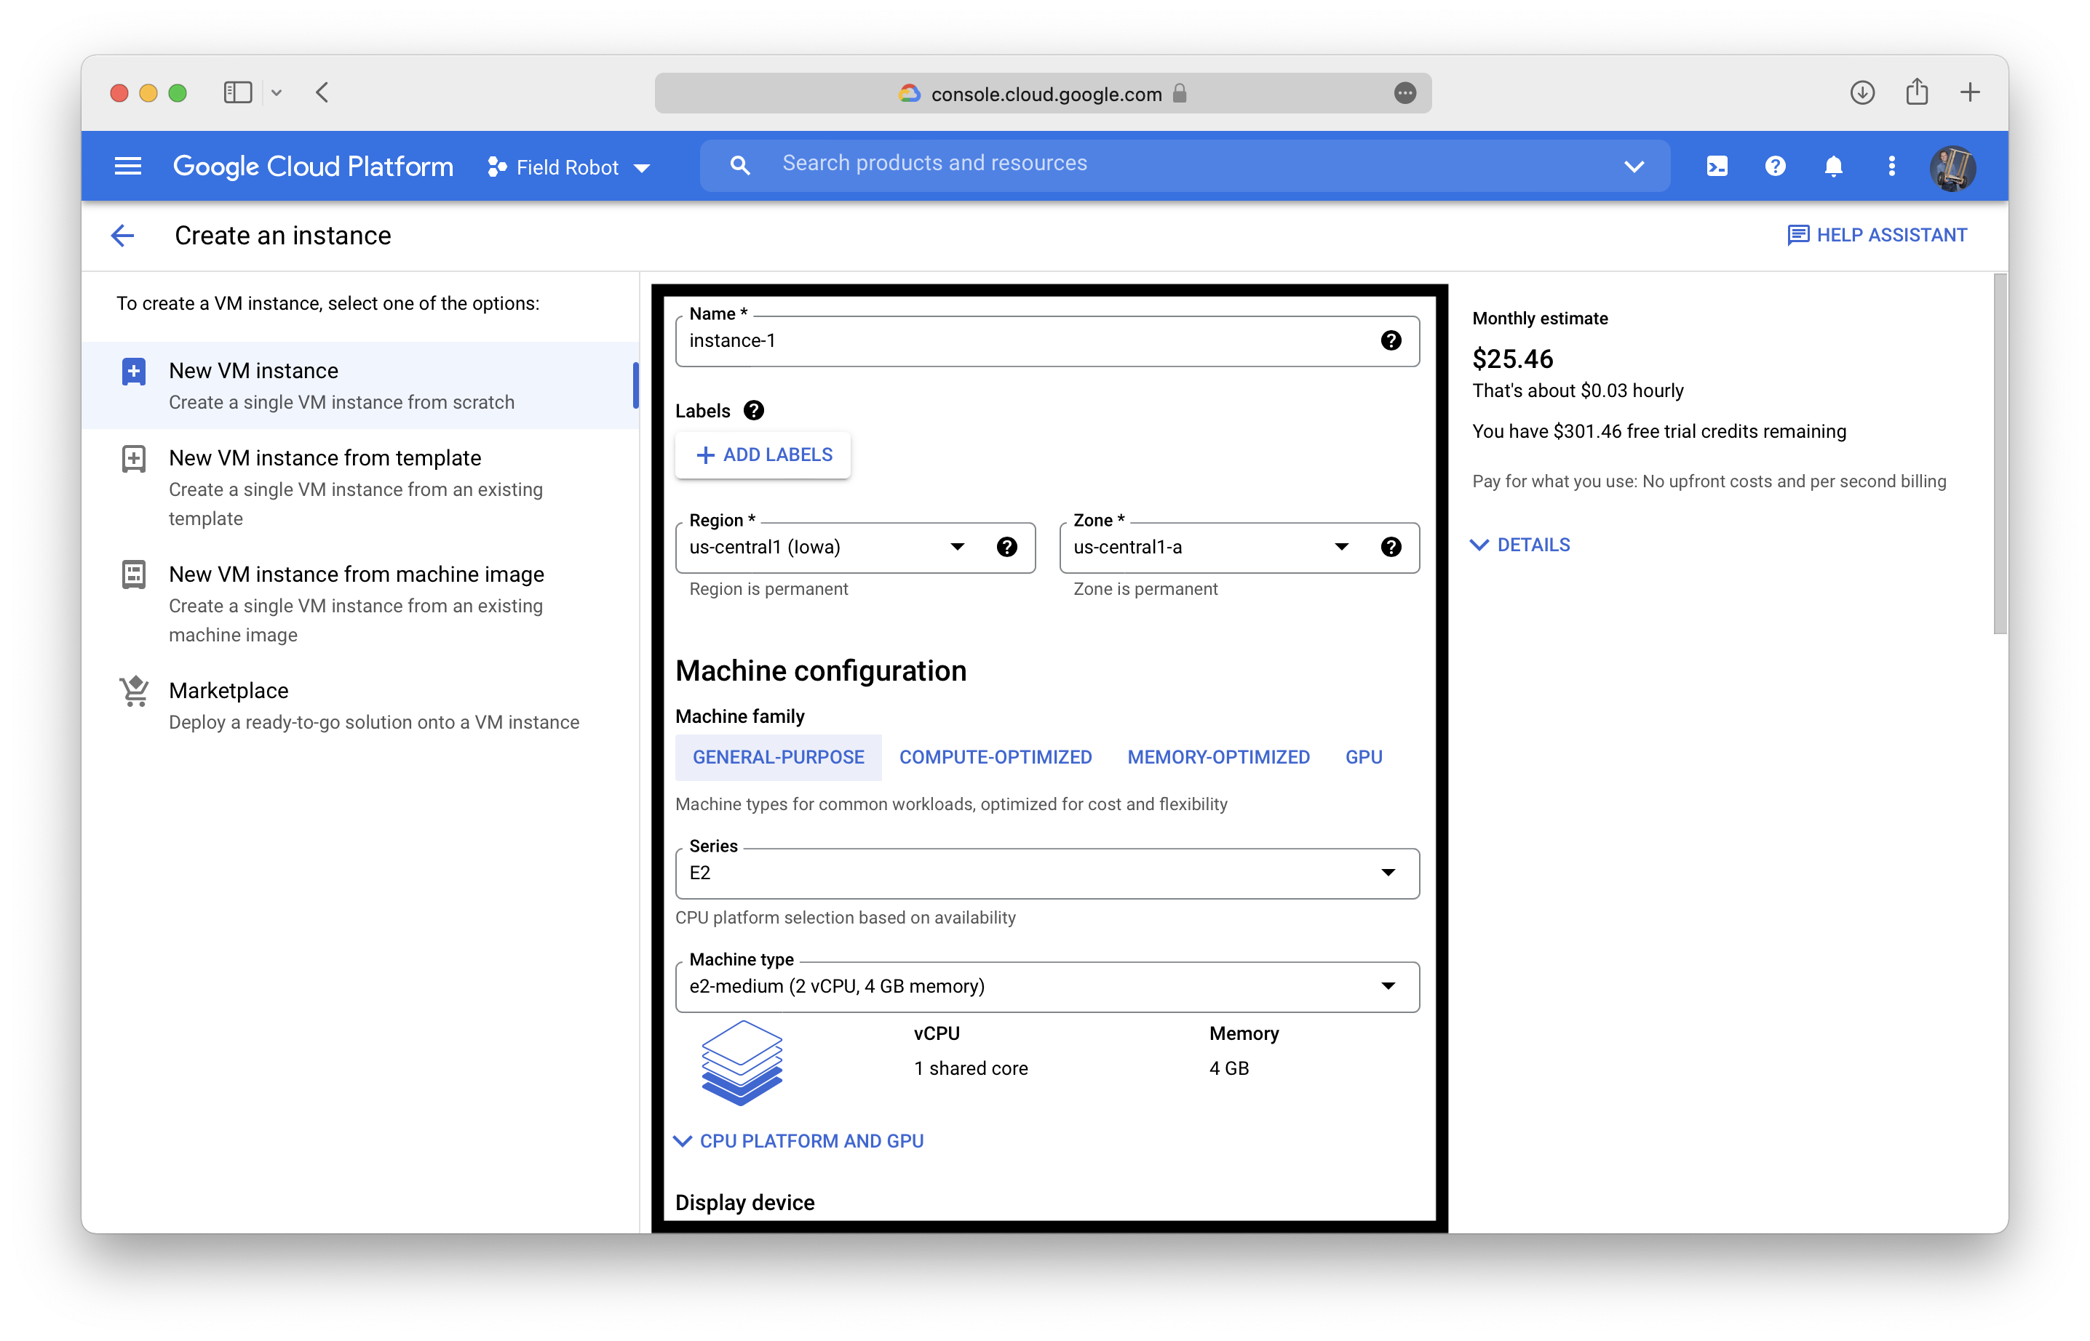Click the 'Create an instance' page title
2090x1341 pixels.
[x=282, y=236]
